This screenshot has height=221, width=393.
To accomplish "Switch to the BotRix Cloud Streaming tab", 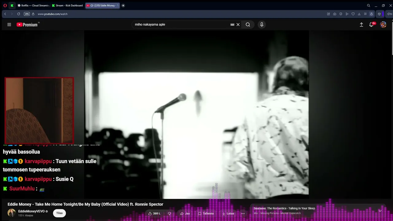I will (33, 6).
